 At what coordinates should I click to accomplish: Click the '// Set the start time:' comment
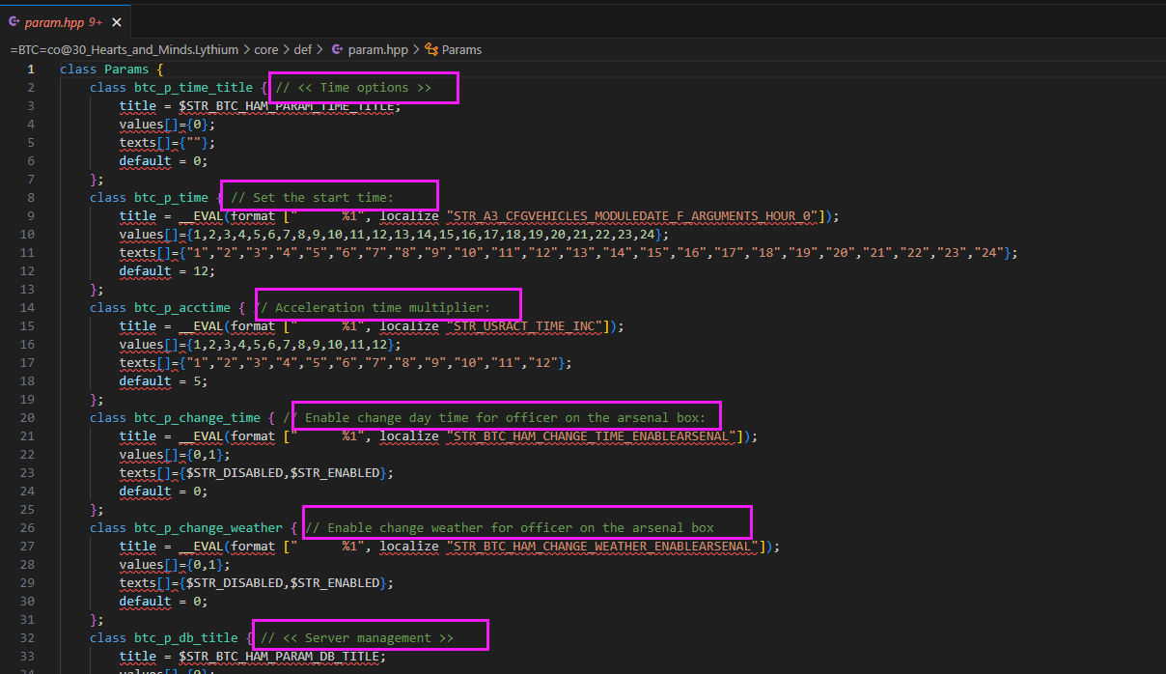click(312, 197)
